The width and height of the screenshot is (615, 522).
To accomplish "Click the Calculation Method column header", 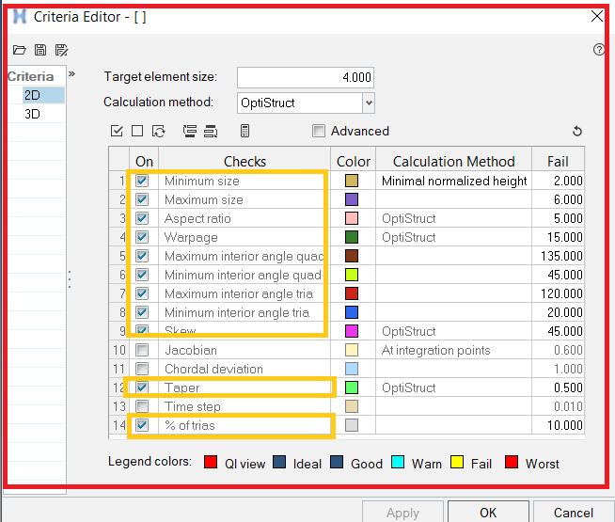I will point(454,161).
